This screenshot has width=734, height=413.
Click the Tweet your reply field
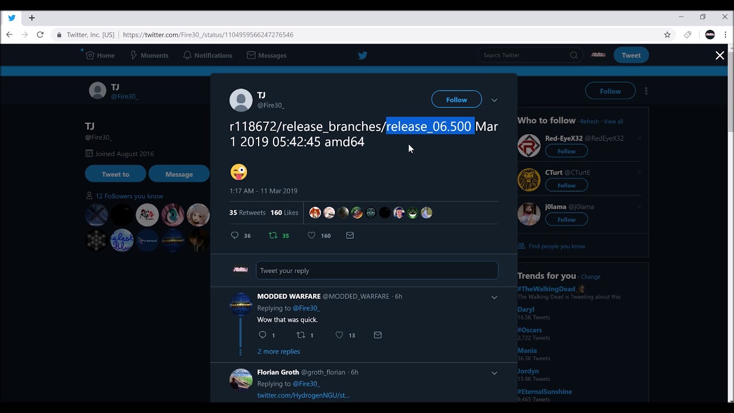[377, 271]
